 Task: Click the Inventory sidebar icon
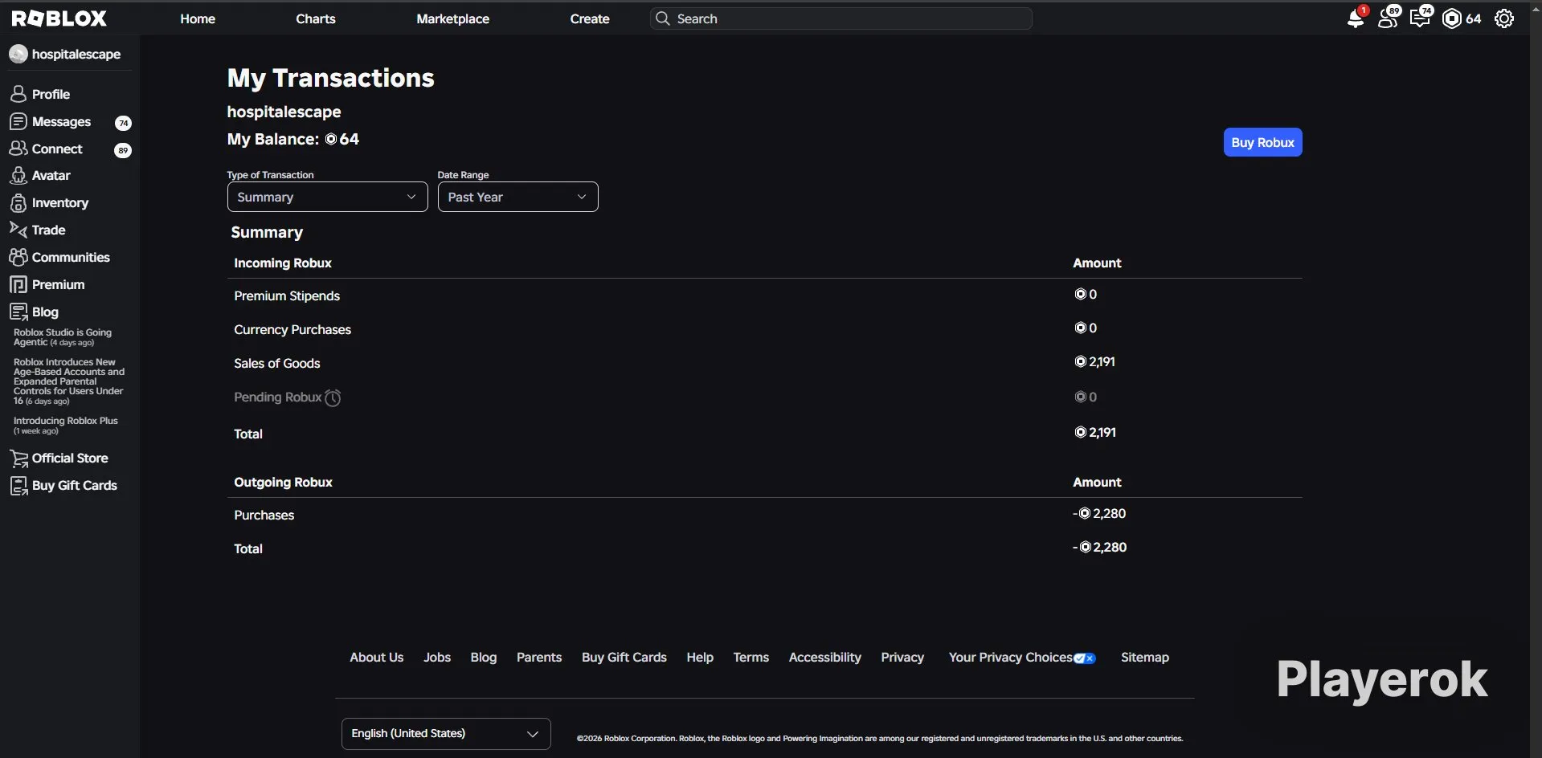(x=18, y=202)
